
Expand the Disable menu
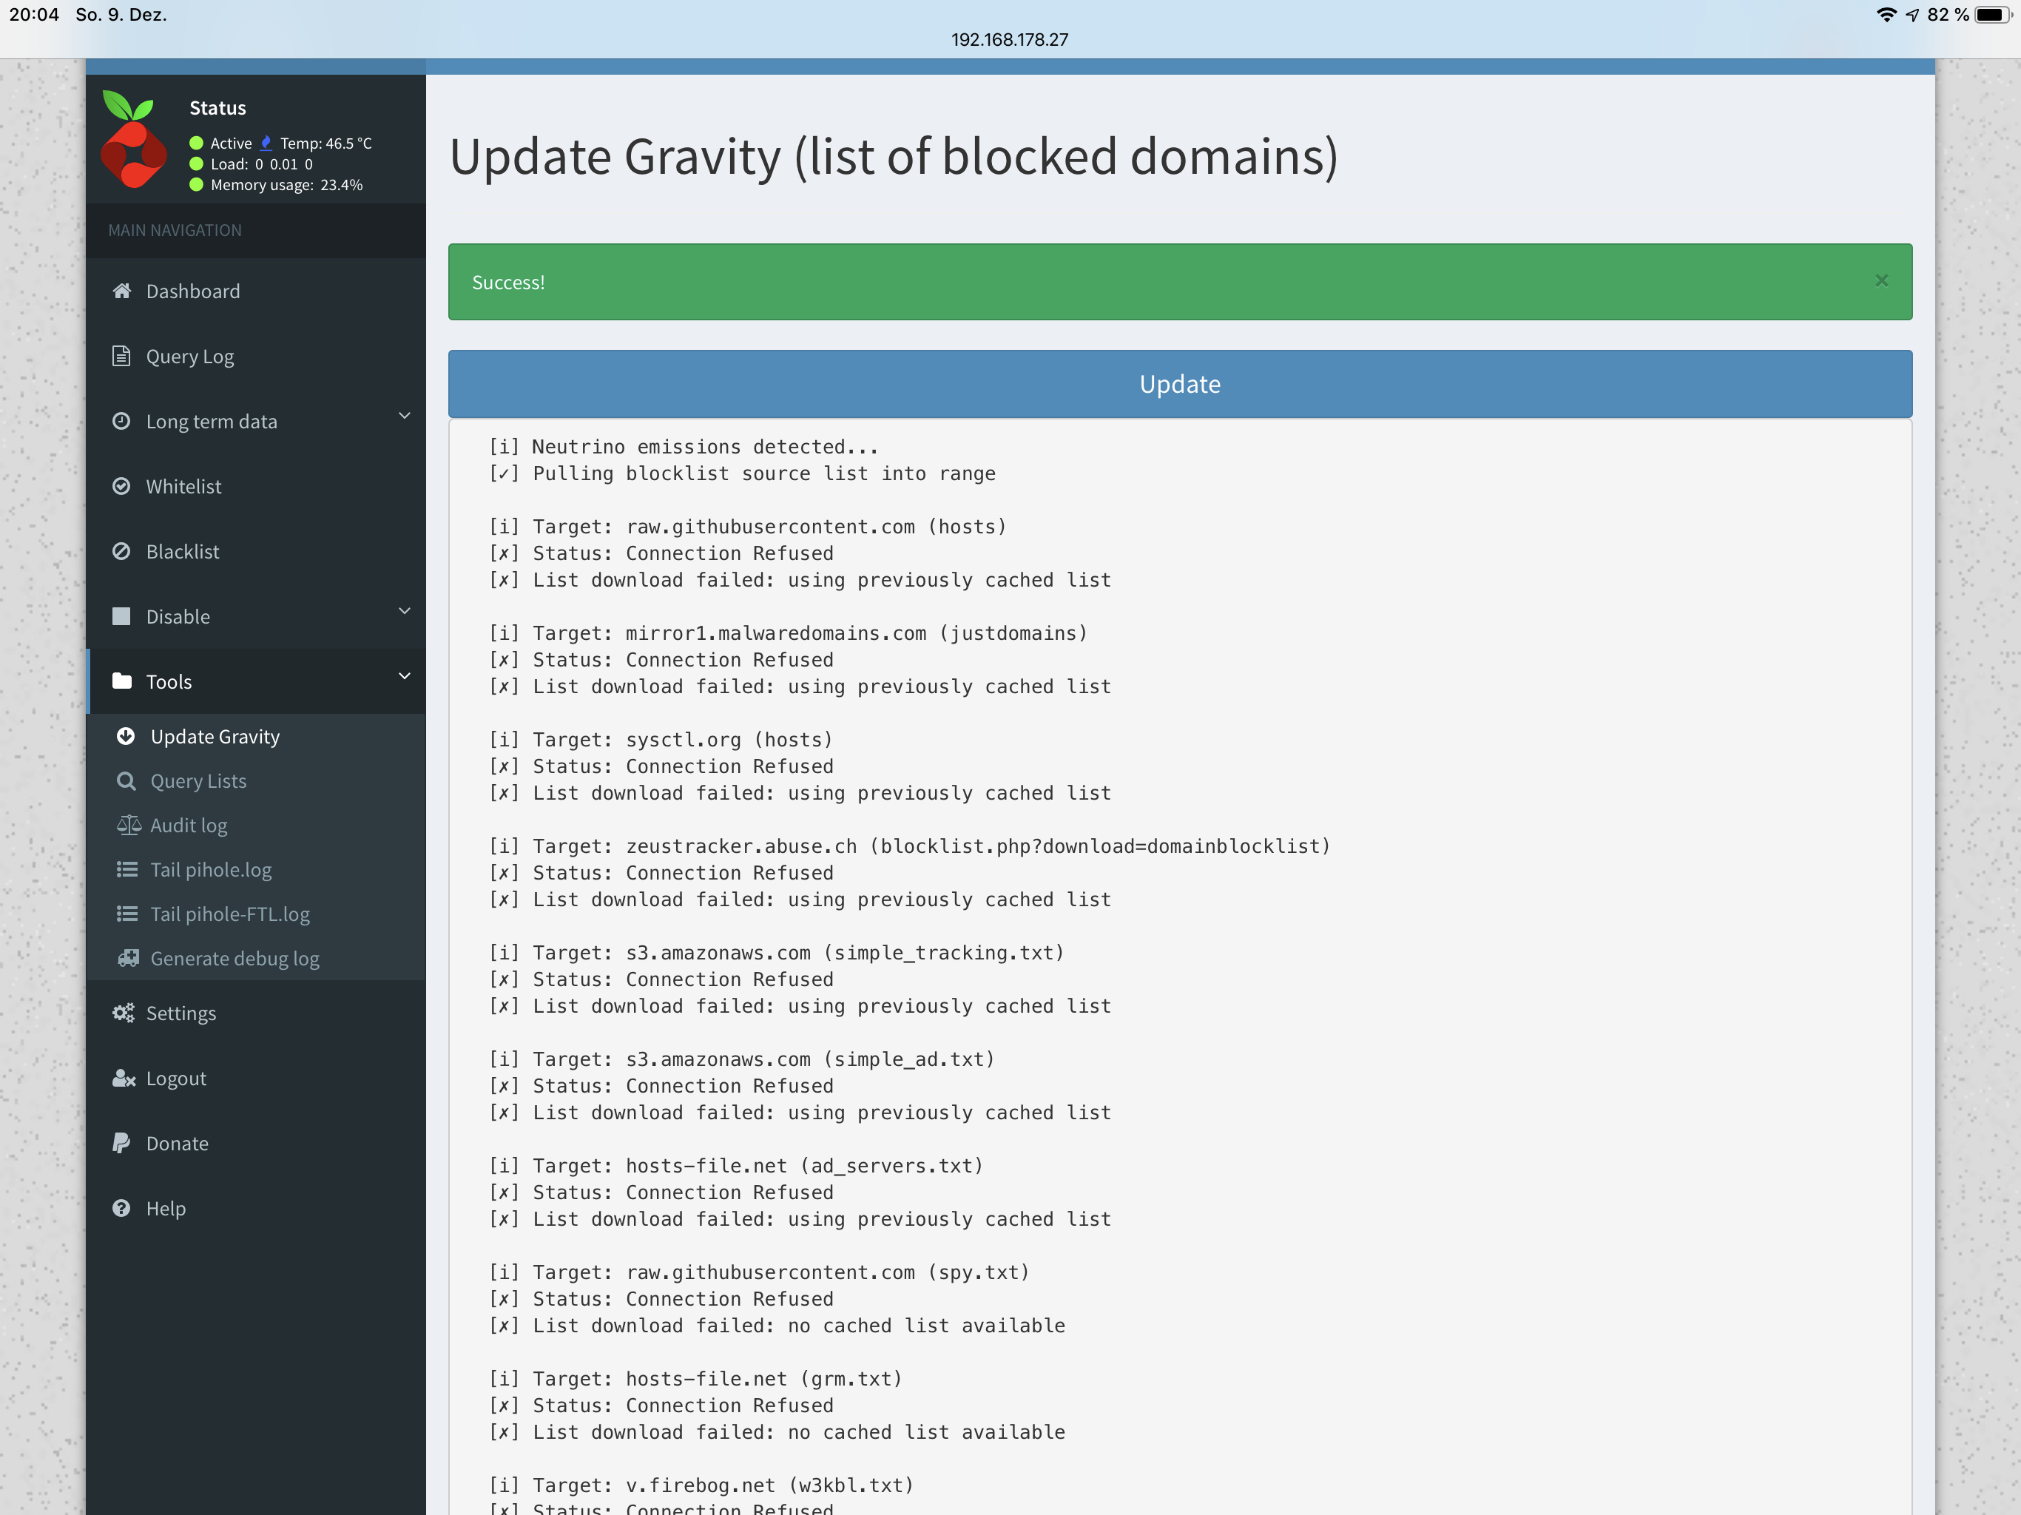pyautogui.click(x=404, y=610)
